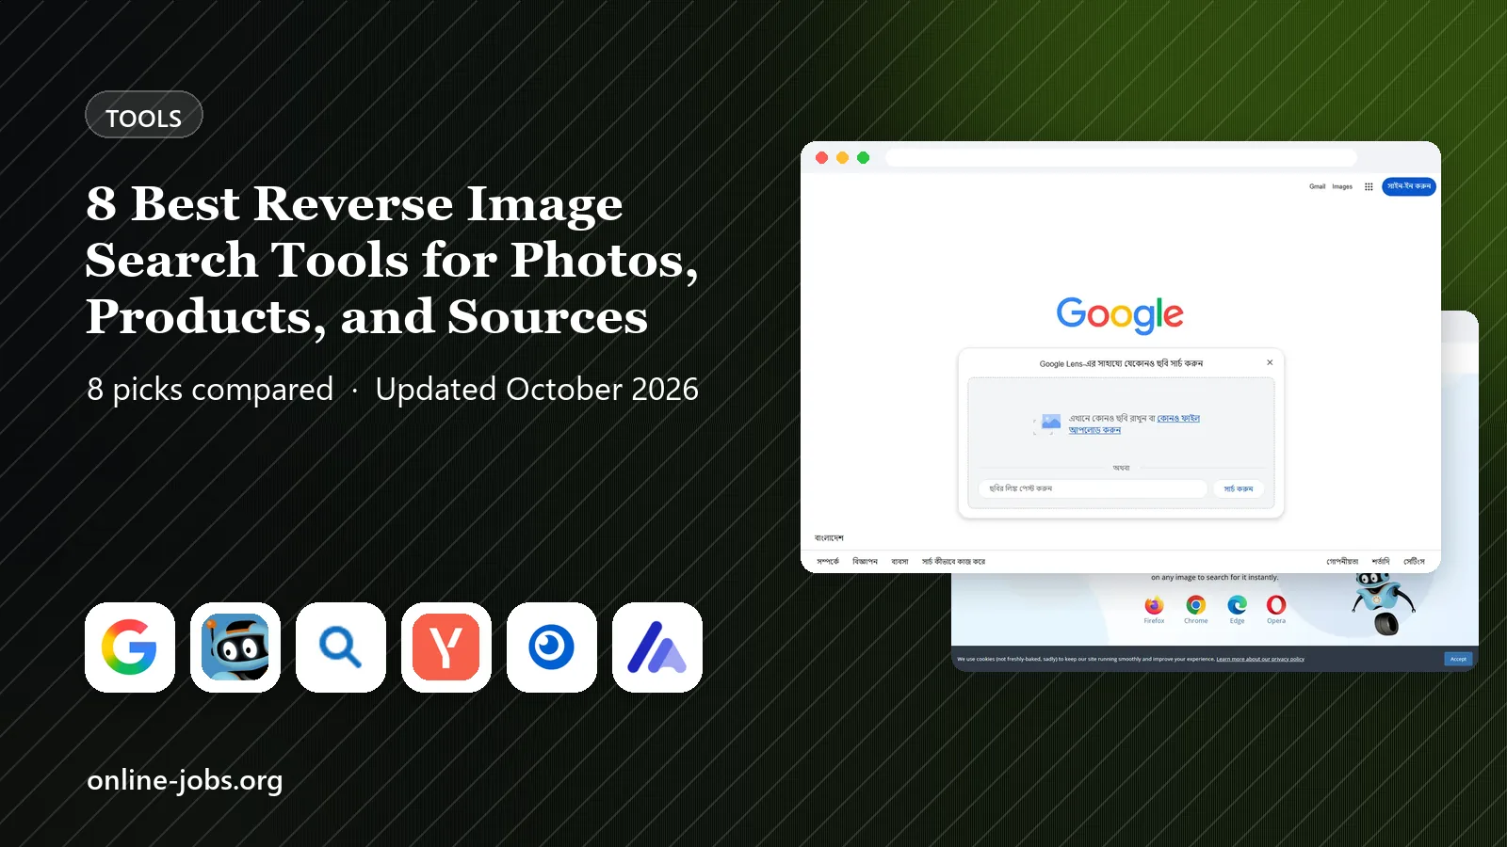
Task: Click the বিজ্ঞাপন footer link
Action: (x=865, y=562)
